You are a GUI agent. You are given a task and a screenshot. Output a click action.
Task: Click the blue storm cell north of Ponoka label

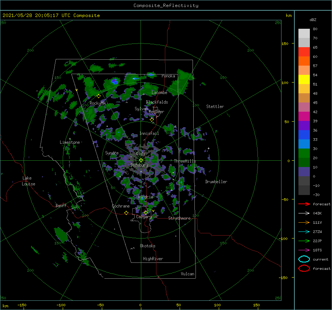(151, 74)
